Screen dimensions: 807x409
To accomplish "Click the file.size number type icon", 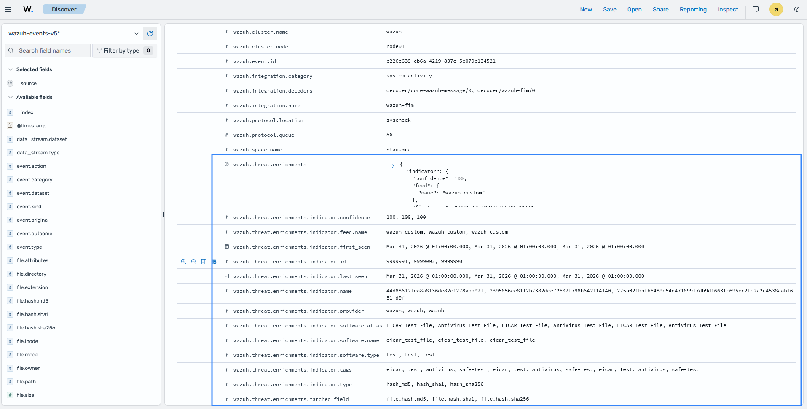I will coord(10,395).
